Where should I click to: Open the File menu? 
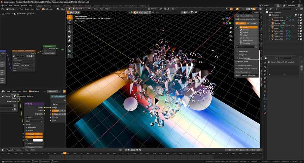point(6,5)
